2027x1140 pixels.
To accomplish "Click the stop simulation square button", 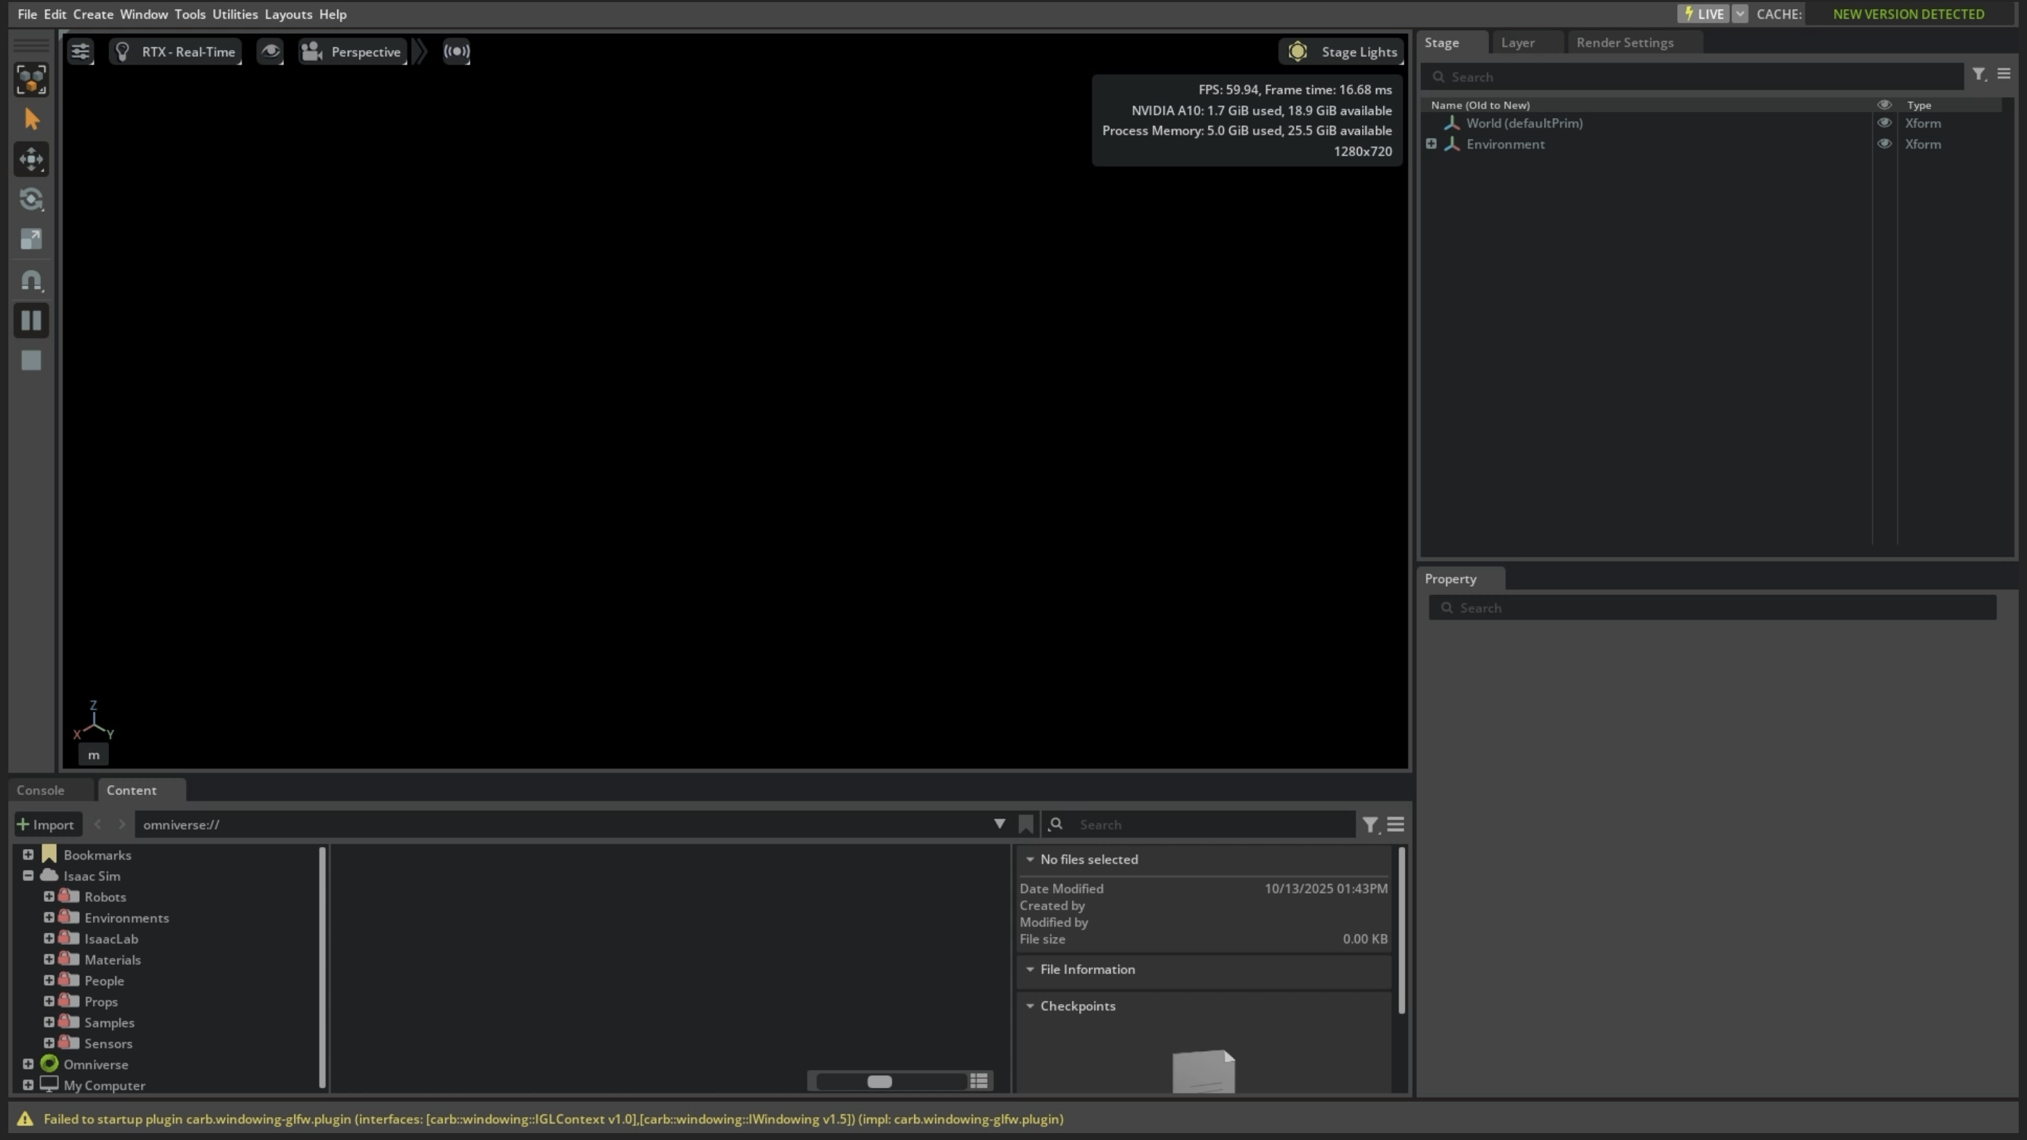I will 31,360.
